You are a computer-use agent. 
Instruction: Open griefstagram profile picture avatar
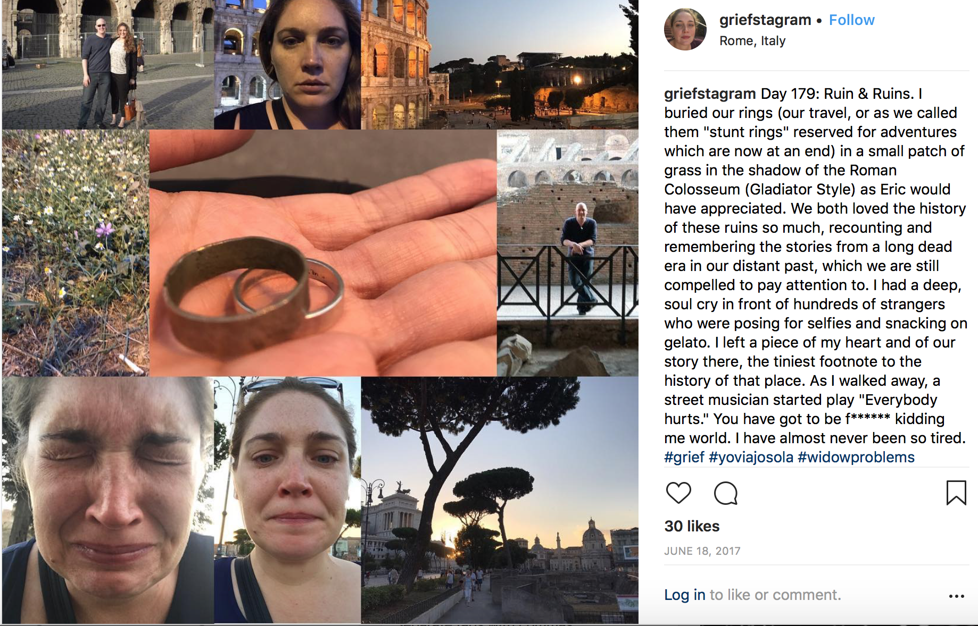(x=685, y=29)
